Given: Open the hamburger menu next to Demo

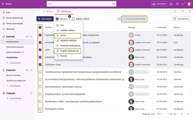Looking at the screenshot, I should (3, 4).
